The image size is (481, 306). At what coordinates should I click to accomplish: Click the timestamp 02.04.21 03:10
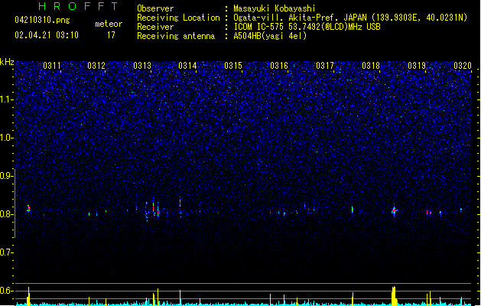pyautogui.click(x=47, y=35)
